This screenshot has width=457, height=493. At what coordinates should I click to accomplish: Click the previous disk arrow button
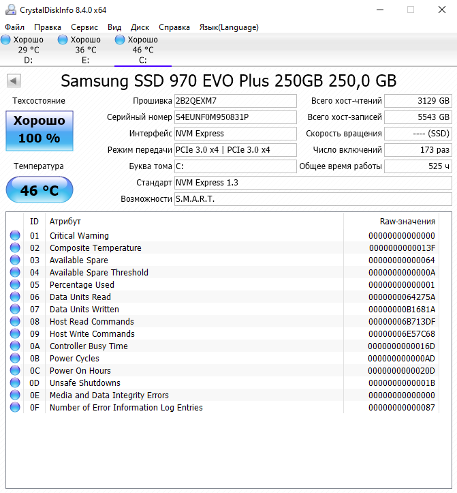click(x=14, y=81)
